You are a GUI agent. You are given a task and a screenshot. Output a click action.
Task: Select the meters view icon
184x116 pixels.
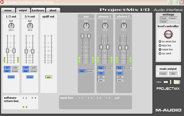coord(177,82)
